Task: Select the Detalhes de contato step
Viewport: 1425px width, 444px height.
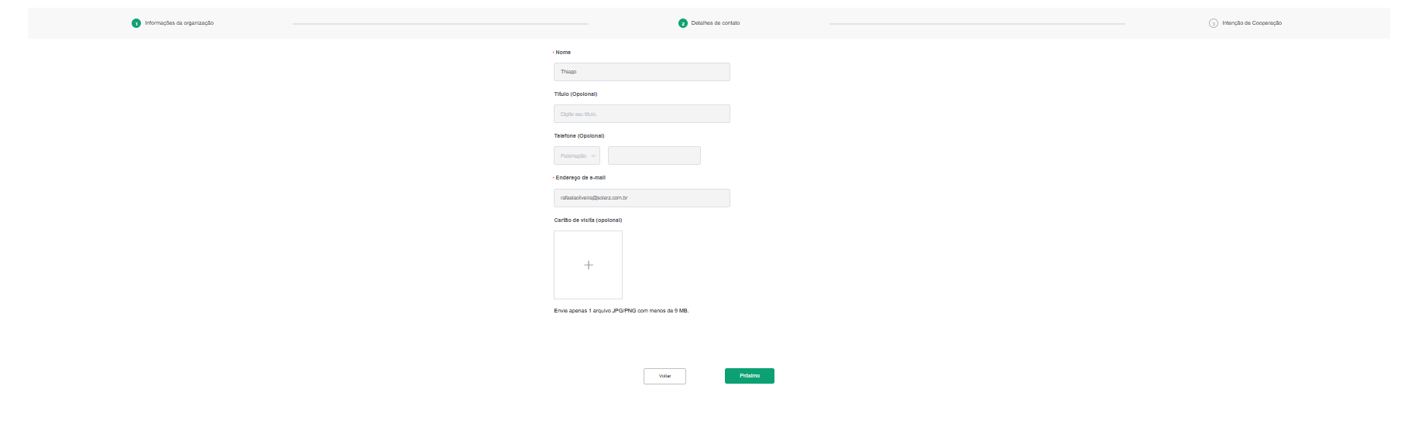Action: (716, 23)
